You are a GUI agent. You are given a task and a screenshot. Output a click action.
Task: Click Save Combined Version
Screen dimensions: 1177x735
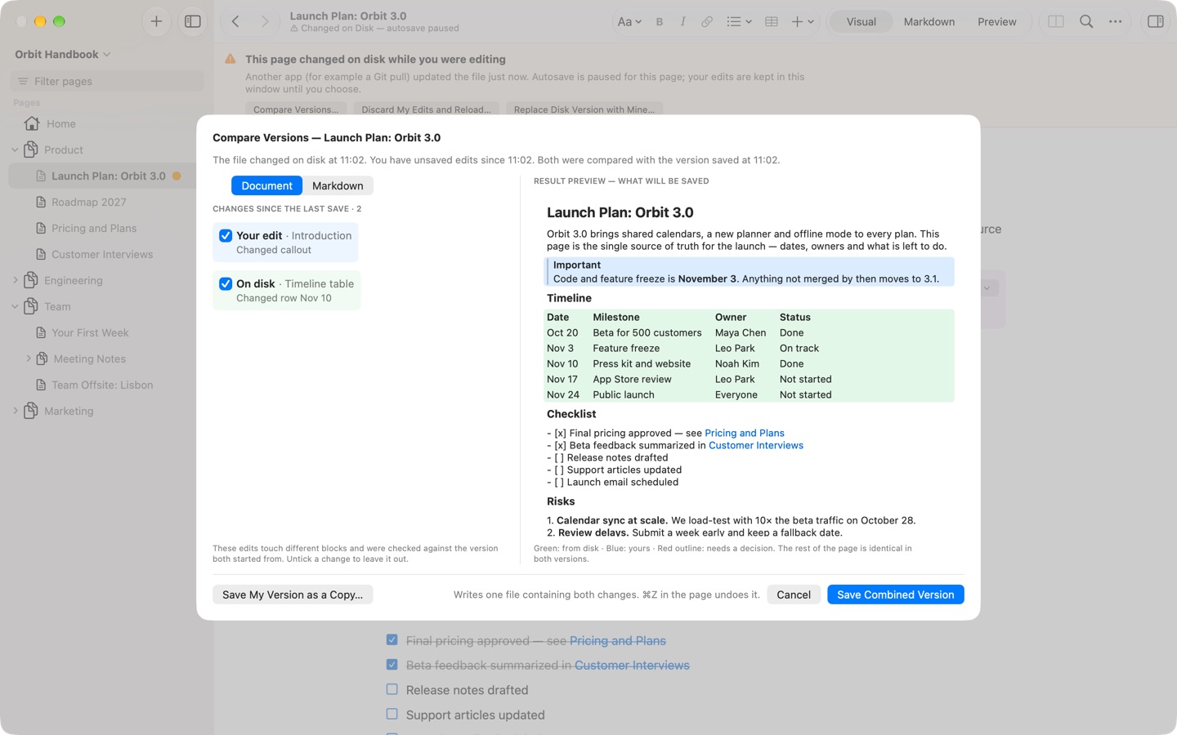click(x=895, y=595)
